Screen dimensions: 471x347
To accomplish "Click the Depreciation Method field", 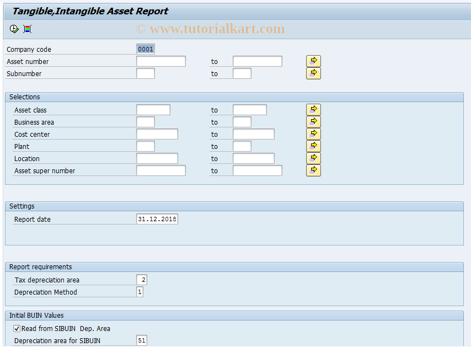I will (x=140, y=292).
